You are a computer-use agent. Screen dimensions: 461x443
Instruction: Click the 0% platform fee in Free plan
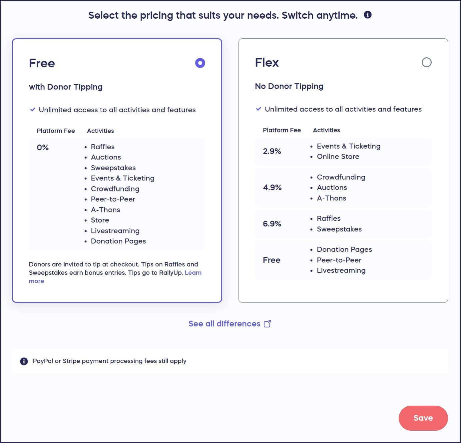pos(43,148)
